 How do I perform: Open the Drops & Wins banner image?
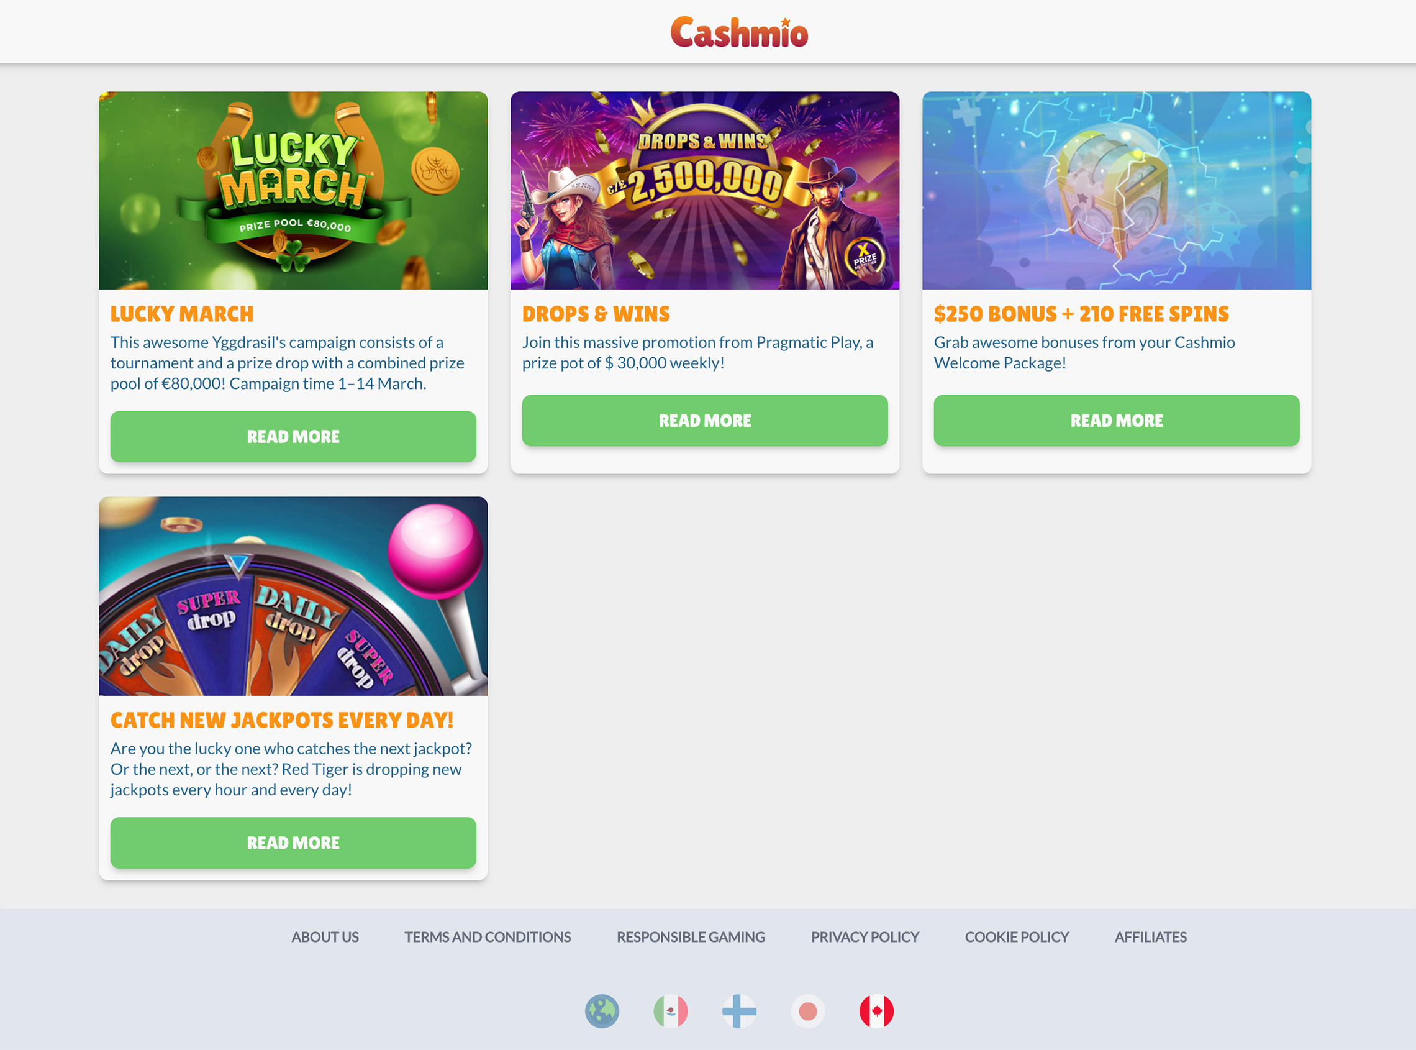(x=704, y=190)
